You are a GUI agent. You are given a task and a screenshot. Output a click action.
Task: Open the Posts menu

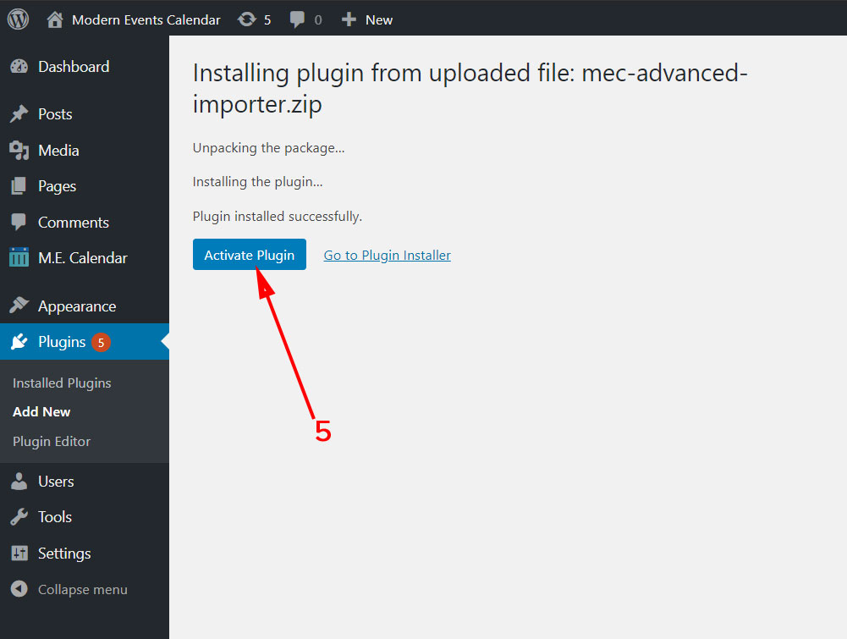(55, 114)
